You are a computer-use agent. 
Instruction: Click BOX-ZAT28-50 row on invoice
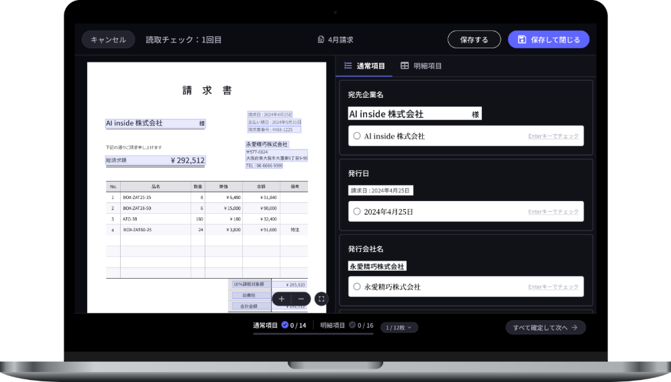pos(207,208)
